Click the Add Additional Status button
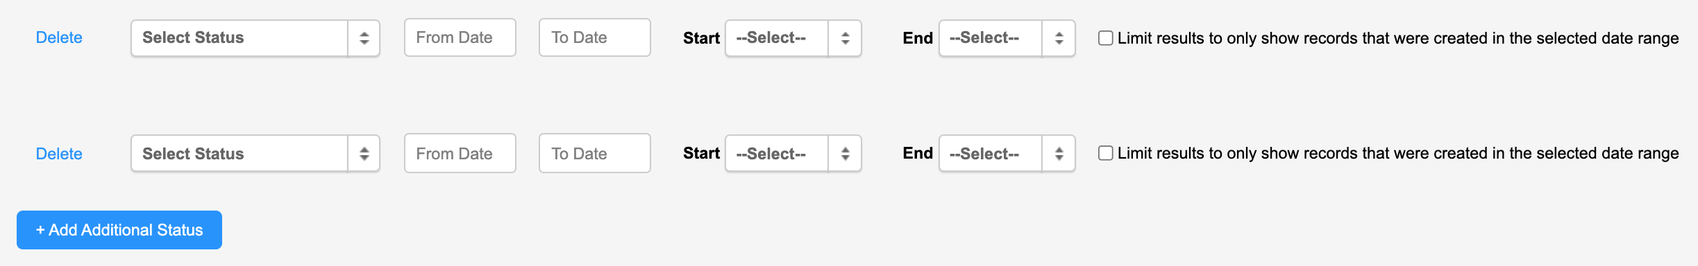Viewport: 1698px width, 266px height. point(119,230)
